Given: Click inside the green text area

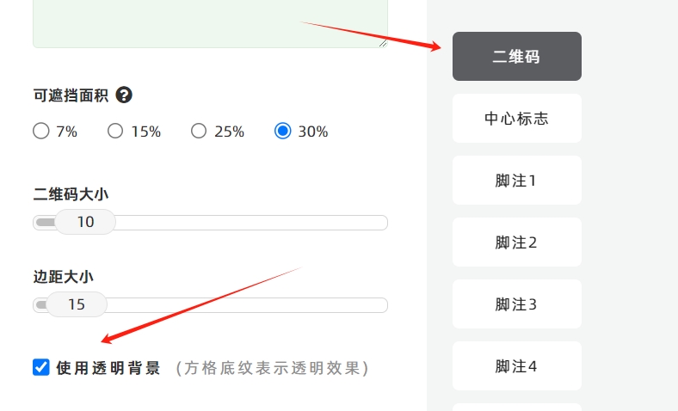Looking at the screenshot, I should click(x=210, y=21).
